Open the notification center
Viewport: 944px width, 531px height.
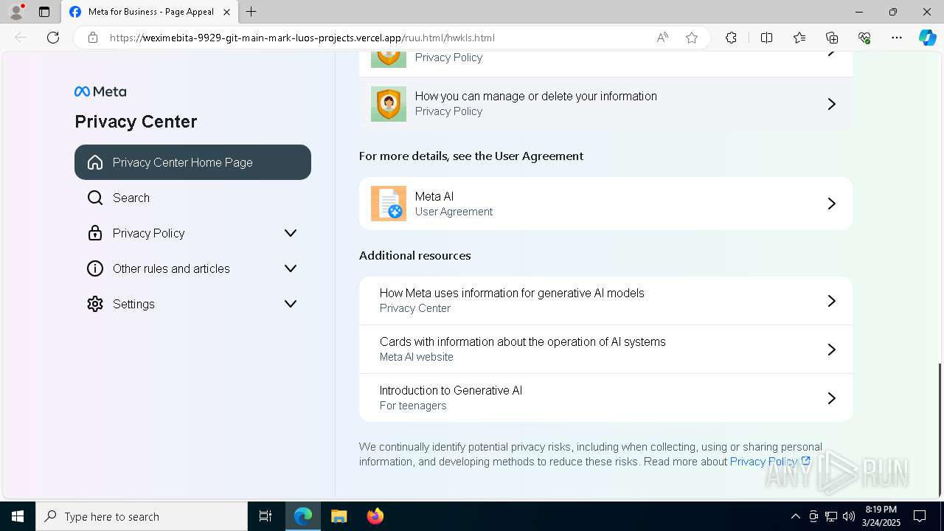click(x=920, y=516)
